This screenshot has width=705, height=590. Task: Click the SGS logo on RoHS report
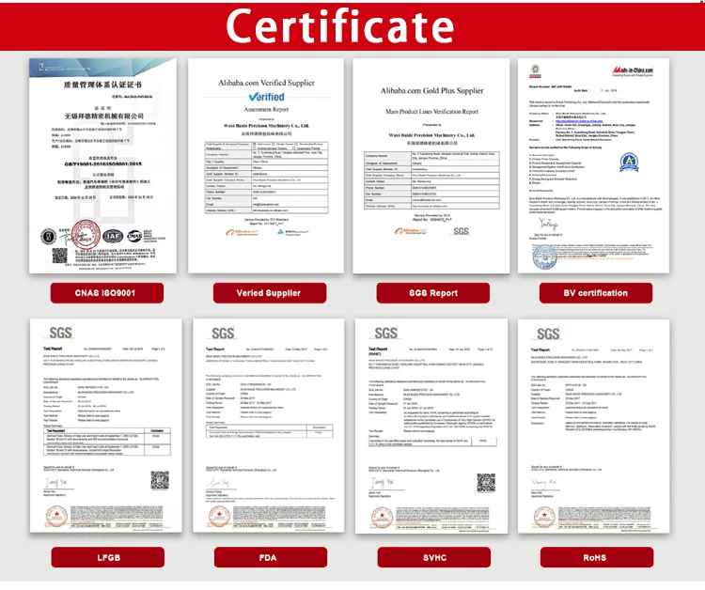pyautogui.click(x=548, y=334)
